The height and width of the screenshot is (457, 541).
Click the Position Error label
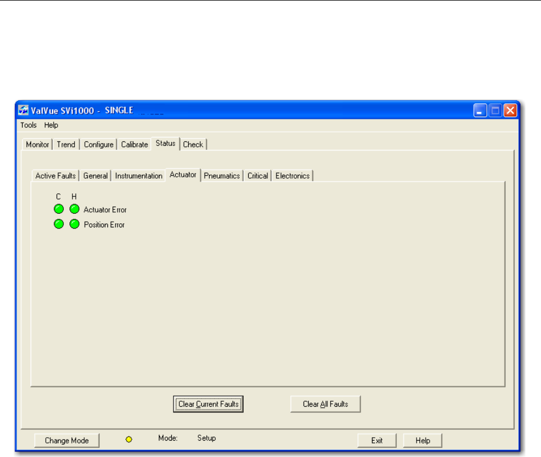click(x=104, y=225)
